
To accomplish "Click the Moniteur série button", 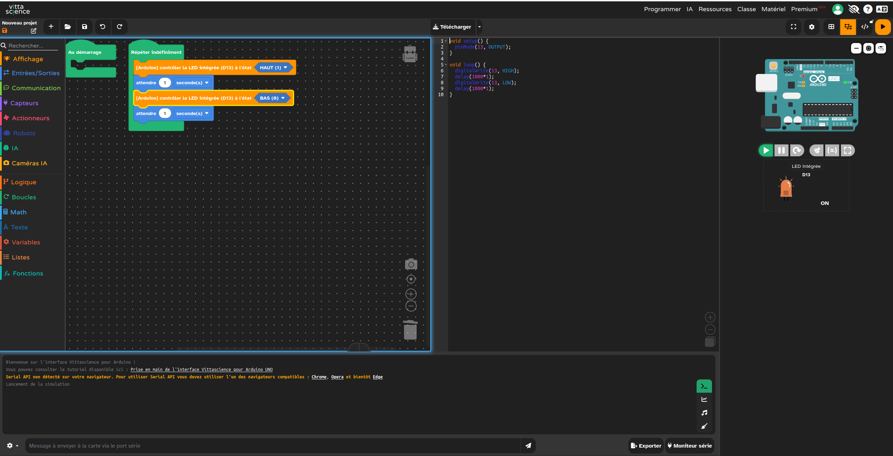I will tap(689, 446).
